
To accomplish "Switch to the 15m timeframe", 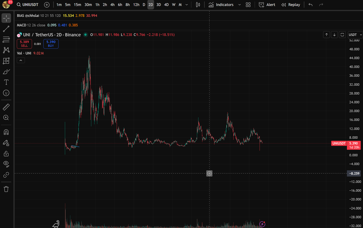I will pyautogui.click(x=77, y=5).
